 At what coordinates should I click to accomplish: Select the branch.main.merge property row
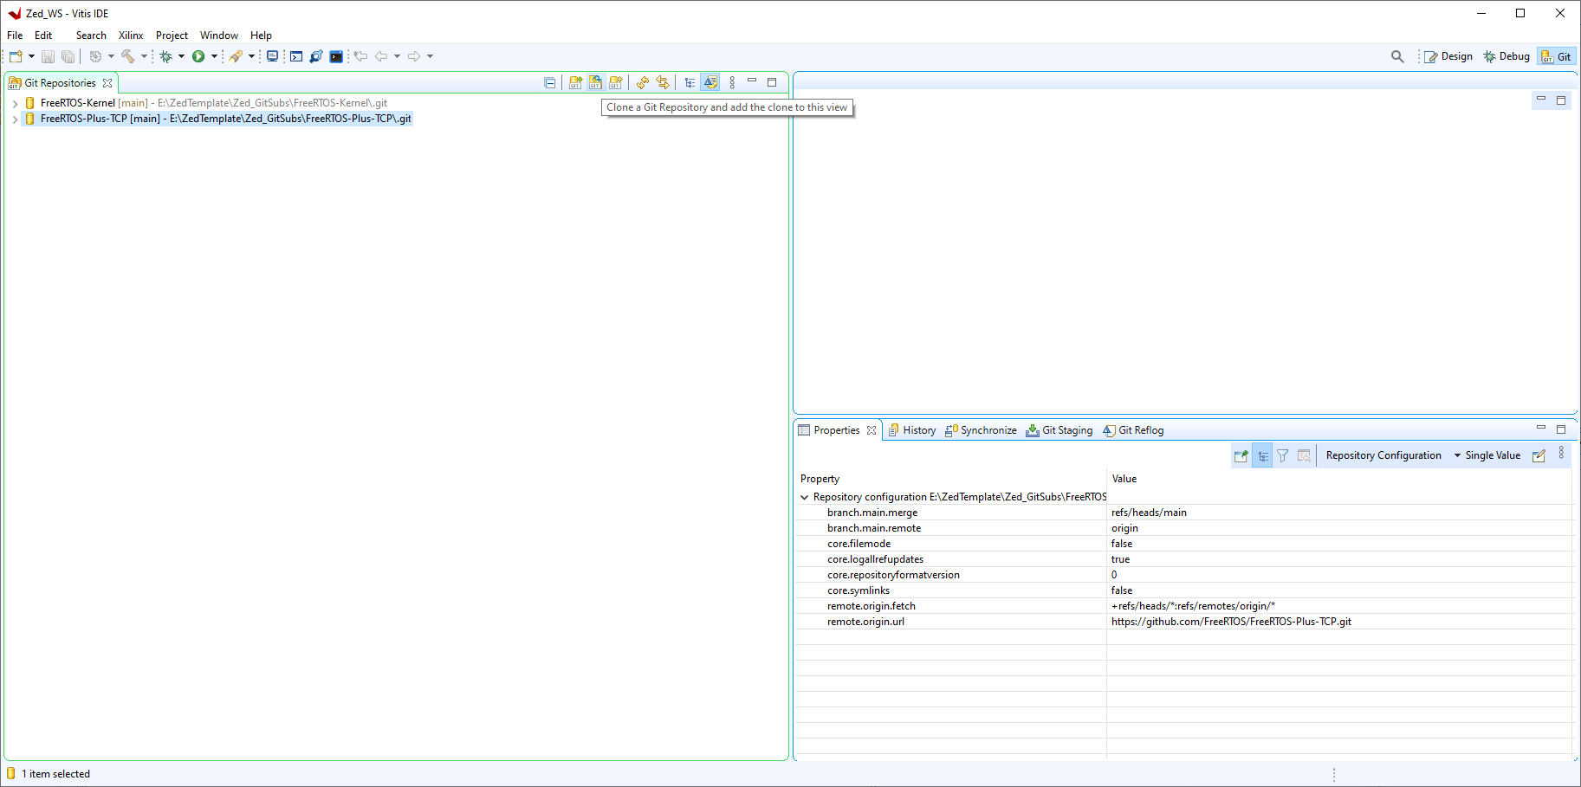click(1183, 513)
